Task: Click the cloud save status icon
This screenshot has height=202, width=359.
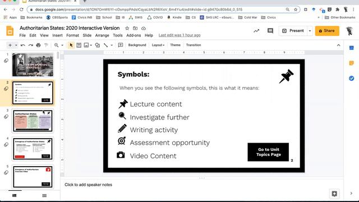Action: tap(144, 28)
